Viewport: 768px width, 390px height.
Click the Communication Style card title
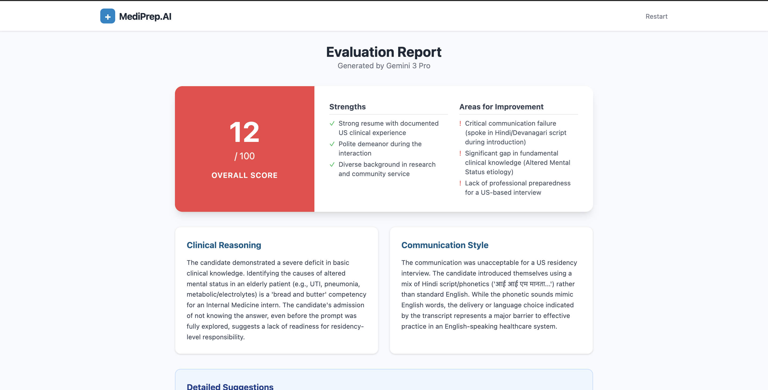(445, 245)
